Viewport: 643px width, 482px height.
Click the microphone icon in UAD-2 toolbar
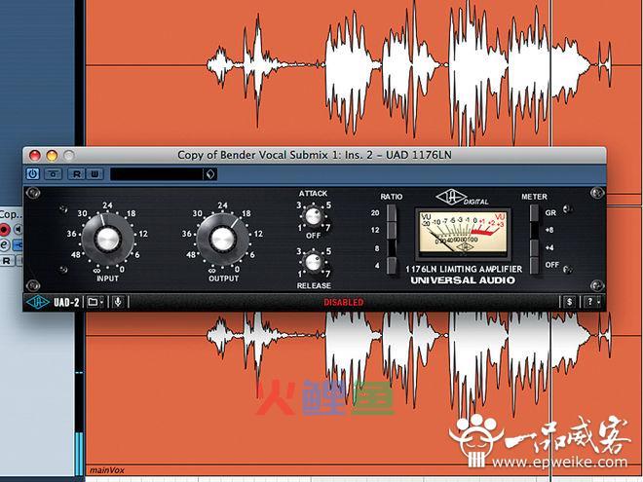pyautogui.click(x=118, y=303)
